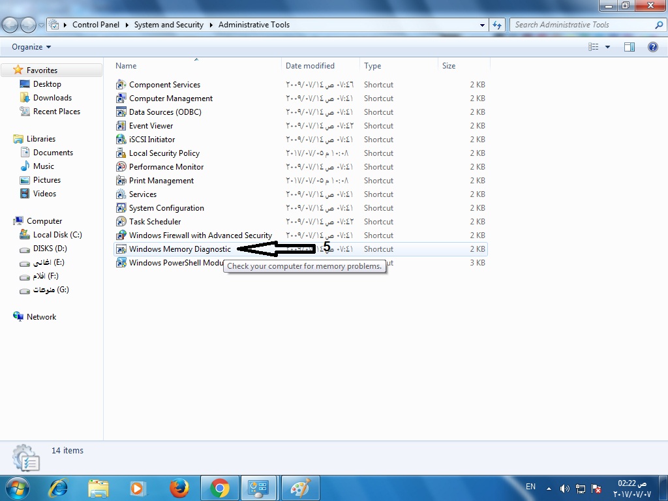The height and width of the screenshot is (501, 668).
Task: Open the (E:) drive
Action: 48,262
